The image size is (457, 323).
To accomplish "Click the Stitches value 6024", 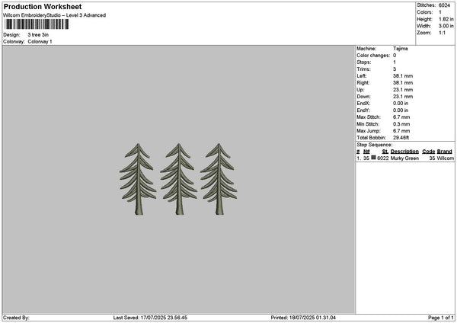I will click(444, 5).
